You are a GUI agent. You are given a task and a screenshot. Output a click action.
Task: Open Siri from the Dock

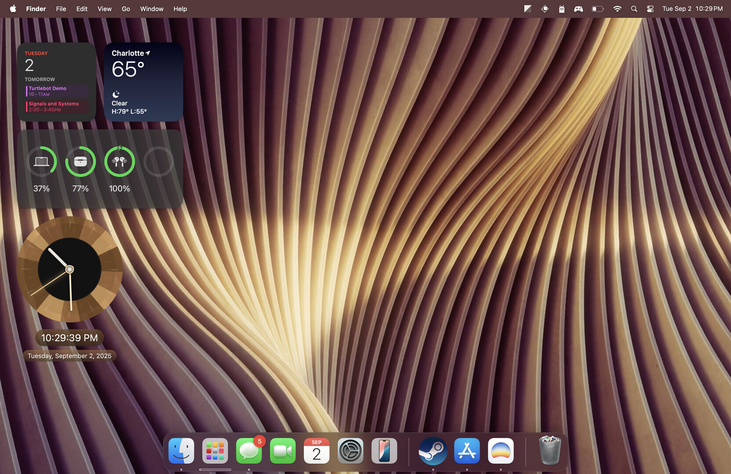pyautogui.click(x=500, y=451)
